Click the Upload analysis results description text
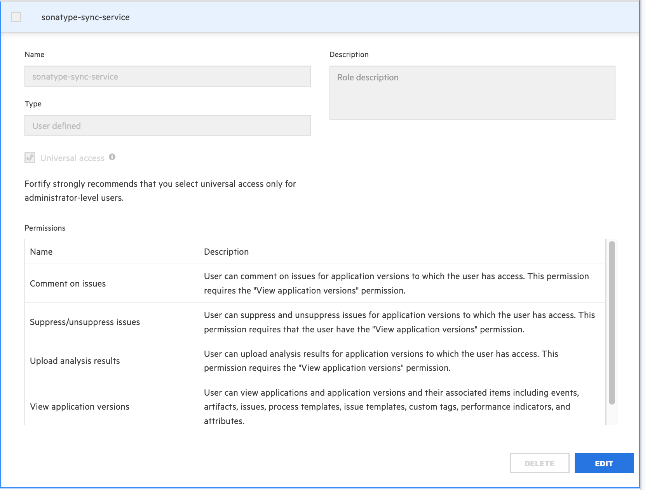The image size is (645, 490). click(x=381, y=361)
